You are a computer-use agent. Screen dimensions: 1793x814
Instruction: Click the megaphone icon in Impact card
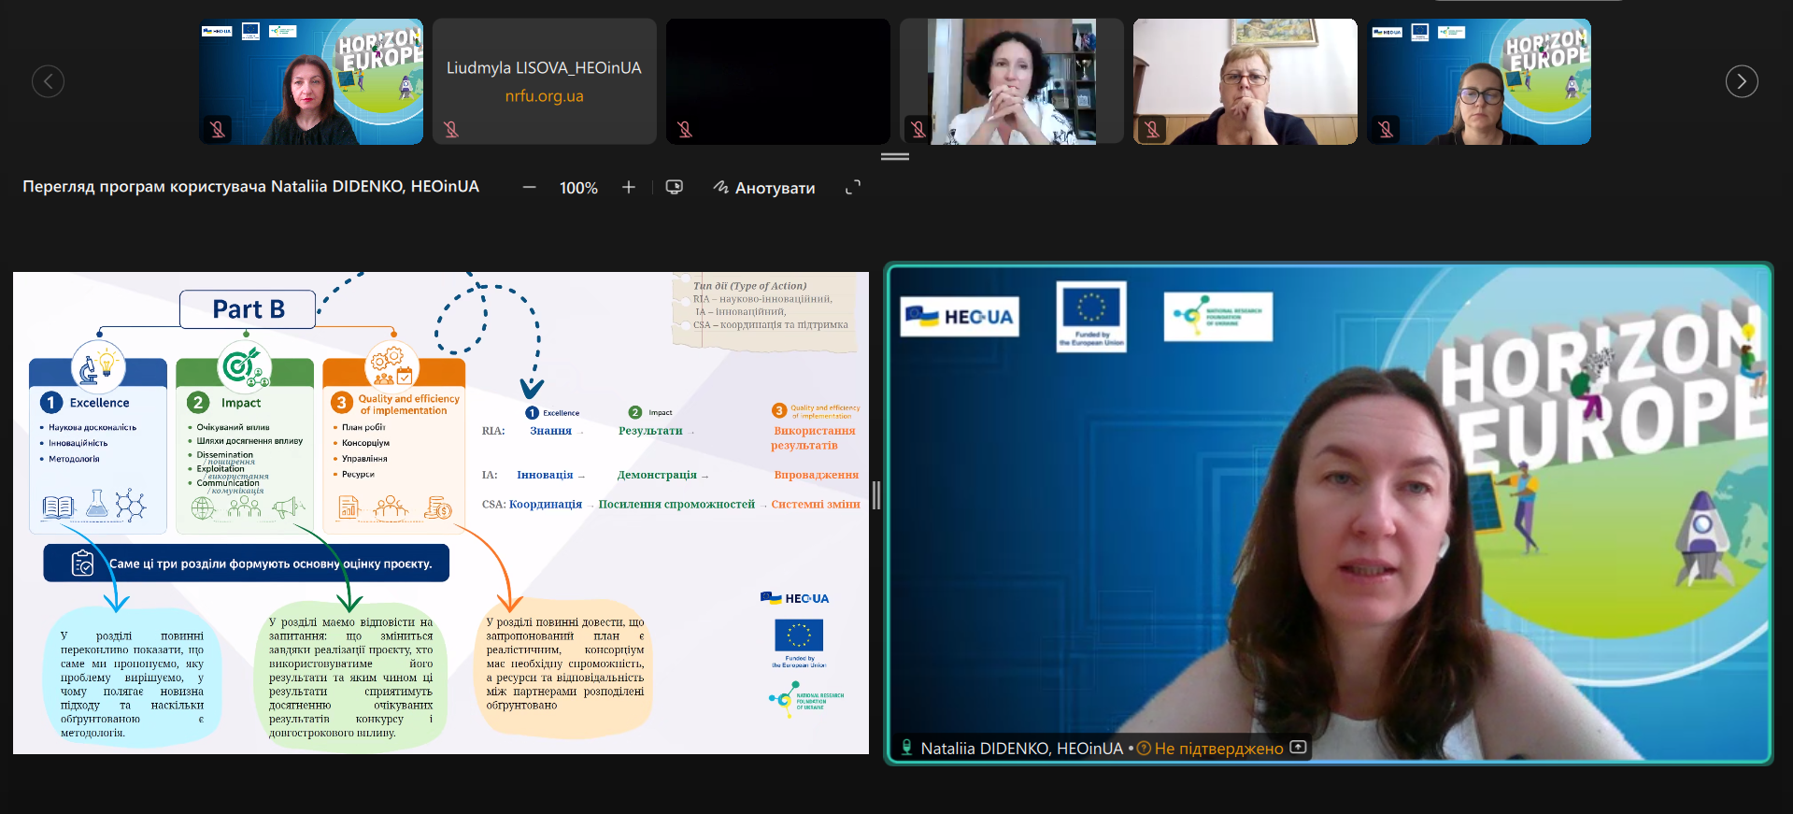click(x=289, y=507)
